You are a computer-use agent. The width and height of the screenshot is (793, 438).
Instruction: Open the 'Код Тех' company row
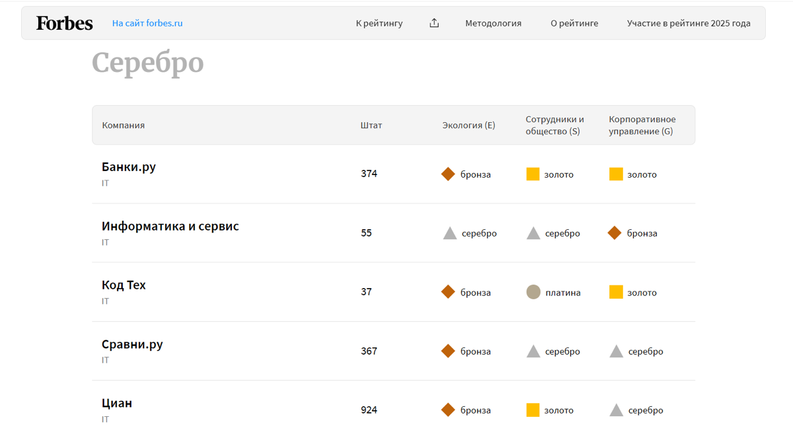393,292
